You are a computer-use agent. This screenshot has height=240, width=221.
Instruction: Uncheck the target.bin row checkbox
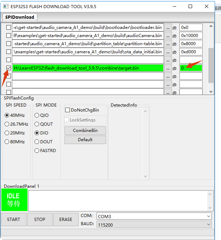click(8, 68)
